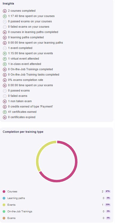Select the pink Courses legend dot
The width and height of the screenshot is (115, 224).
pos(4,192)
